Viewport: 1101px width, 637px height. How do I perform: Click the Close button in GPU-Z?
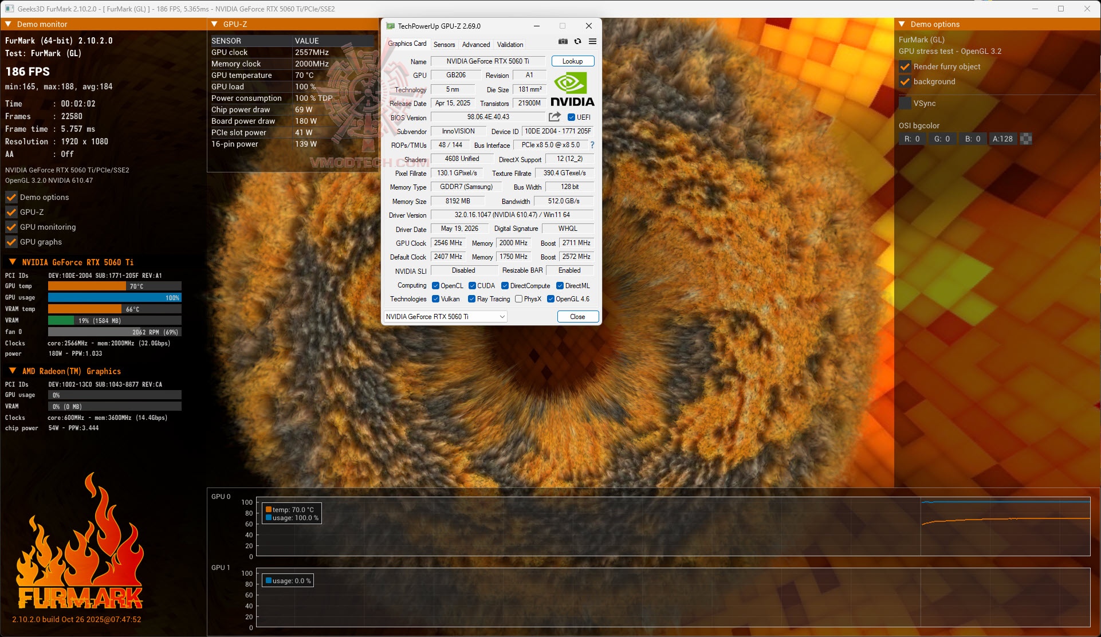click(x=577, y=317)
